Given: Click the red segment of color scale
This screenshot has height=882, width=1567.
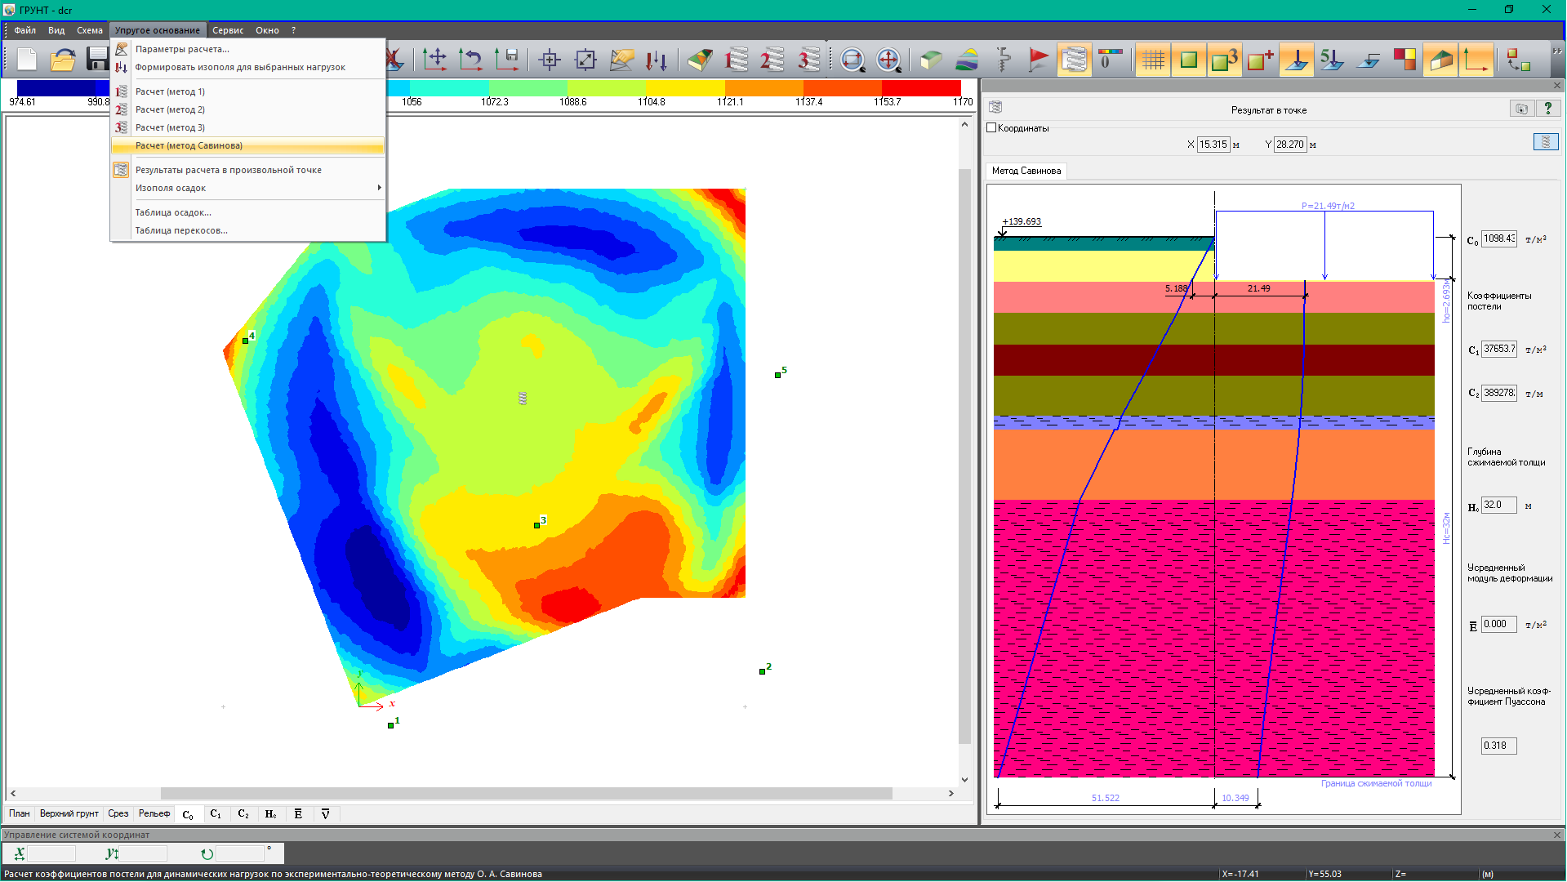Looking at the screenshot, I should [920, 87].
